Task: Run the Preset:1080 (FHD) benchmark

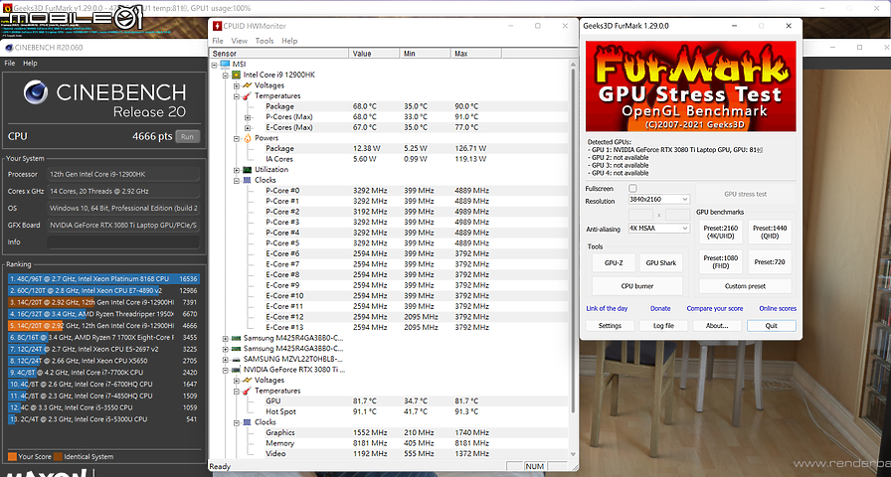Action: (721, 261)
